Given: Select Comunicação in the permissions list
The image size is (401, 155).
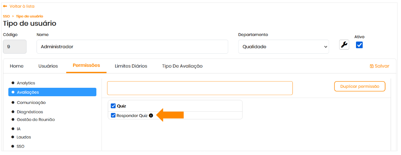Looking at the screenshot, I should [x=31, y=102].
